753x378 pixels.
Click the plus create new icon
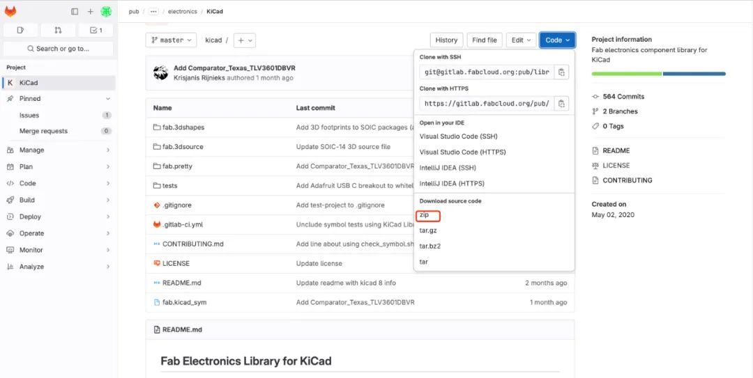pos(90,12)
